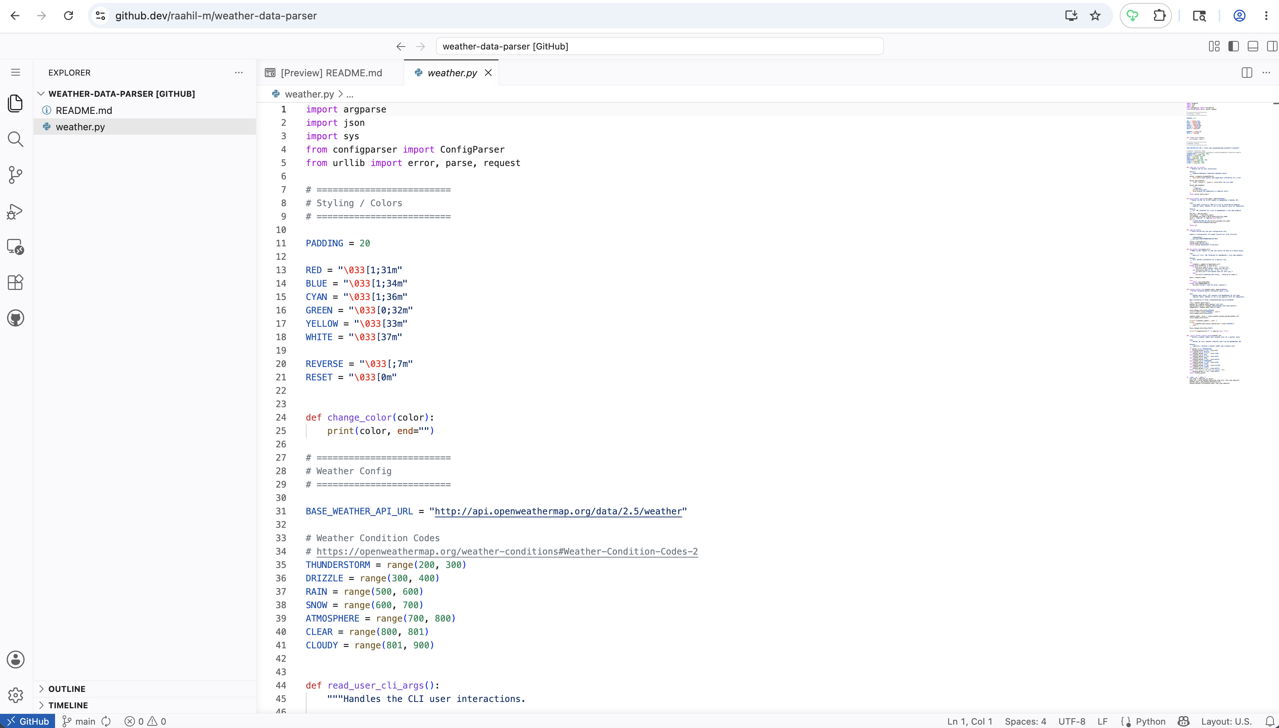
Task: Click the Ln 1, Col 1 cursor position
Action: pyautogui.click(x=970, y=722)
